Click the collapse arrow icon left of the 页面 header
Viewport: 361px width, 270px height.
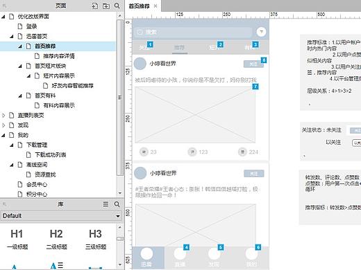point(4,6)
